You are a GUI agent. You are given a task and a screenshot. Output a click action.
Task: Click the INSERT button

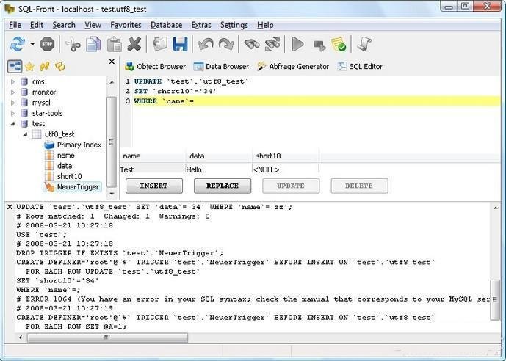tap(154, 186)
